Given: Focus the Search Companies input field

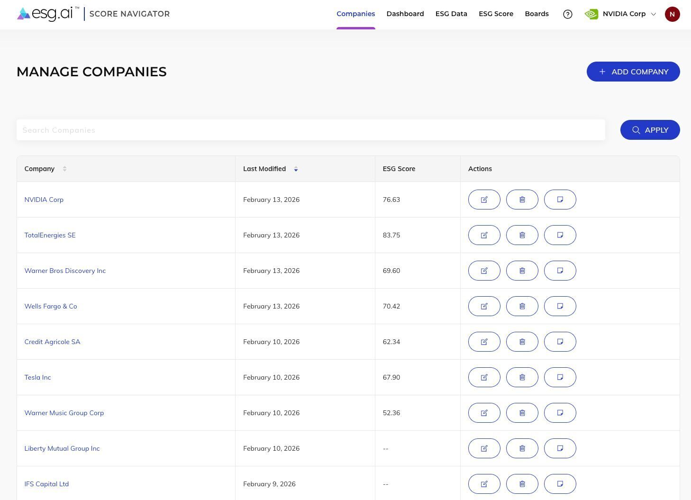Looking at the screenshot, I should point(310,130).
